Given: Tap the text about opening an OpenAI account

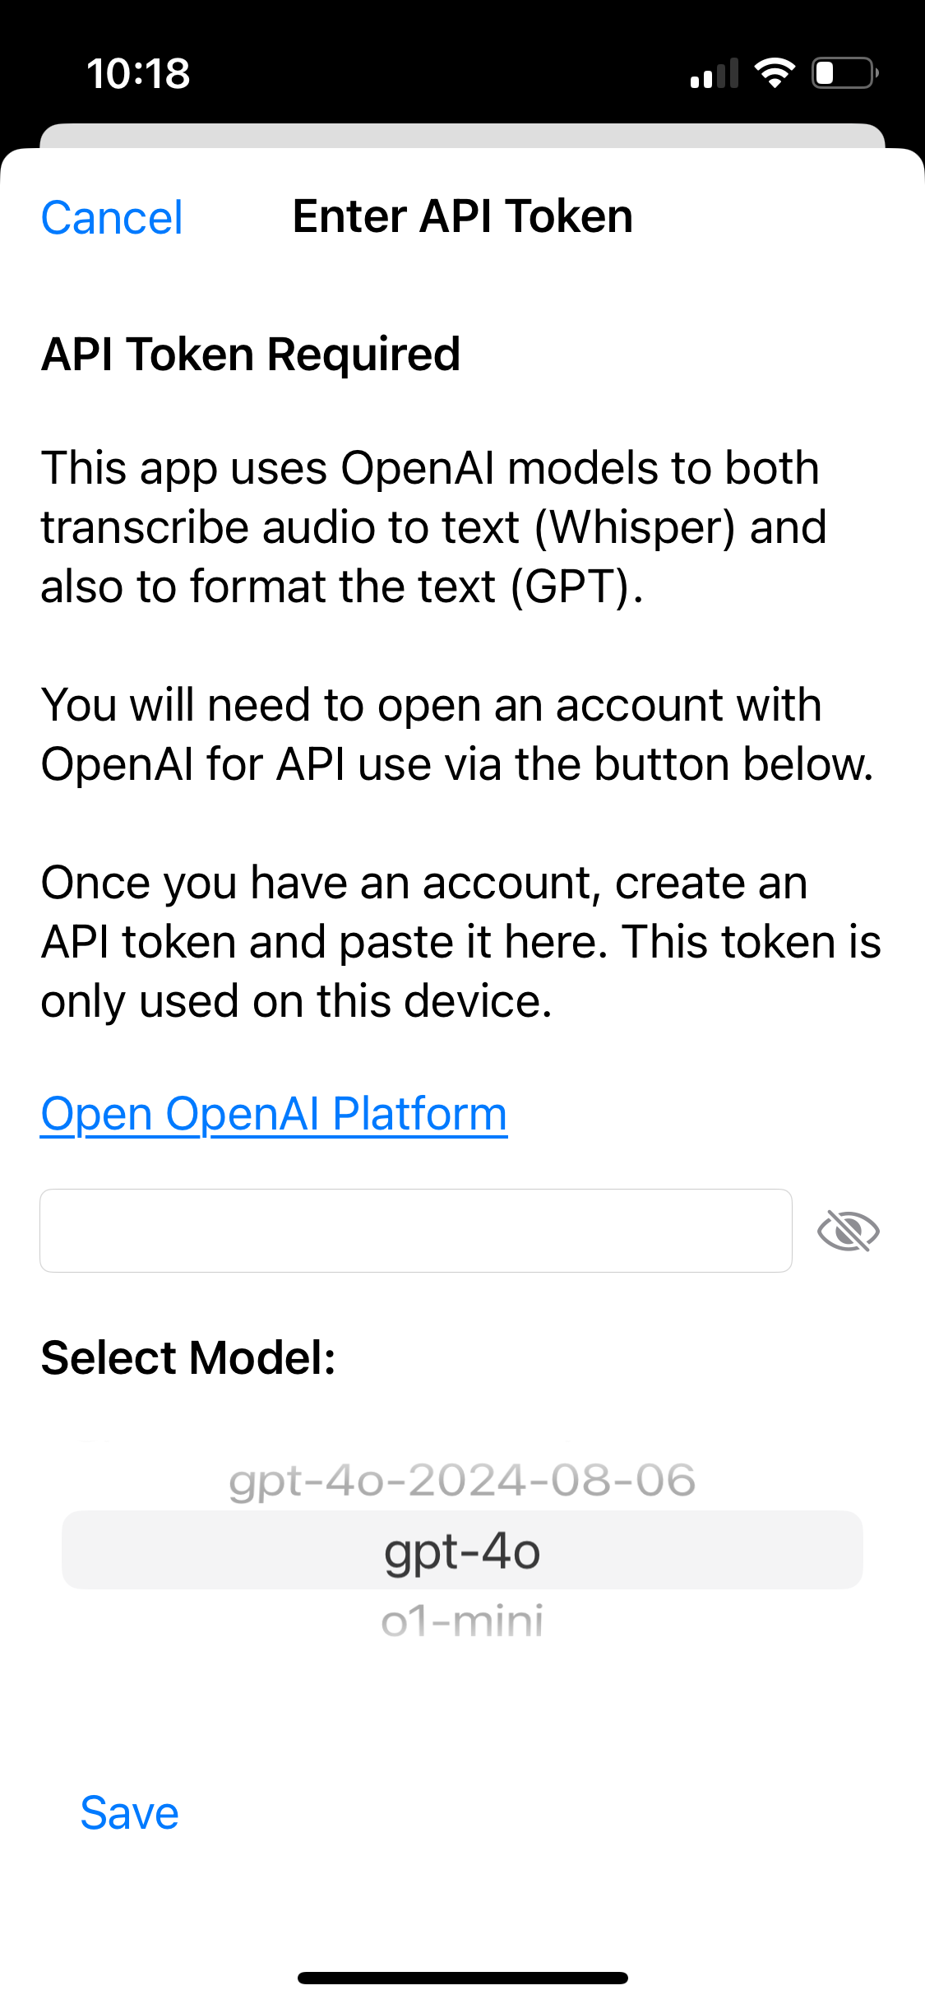Looking at the screenshot, I should (456, 734).
